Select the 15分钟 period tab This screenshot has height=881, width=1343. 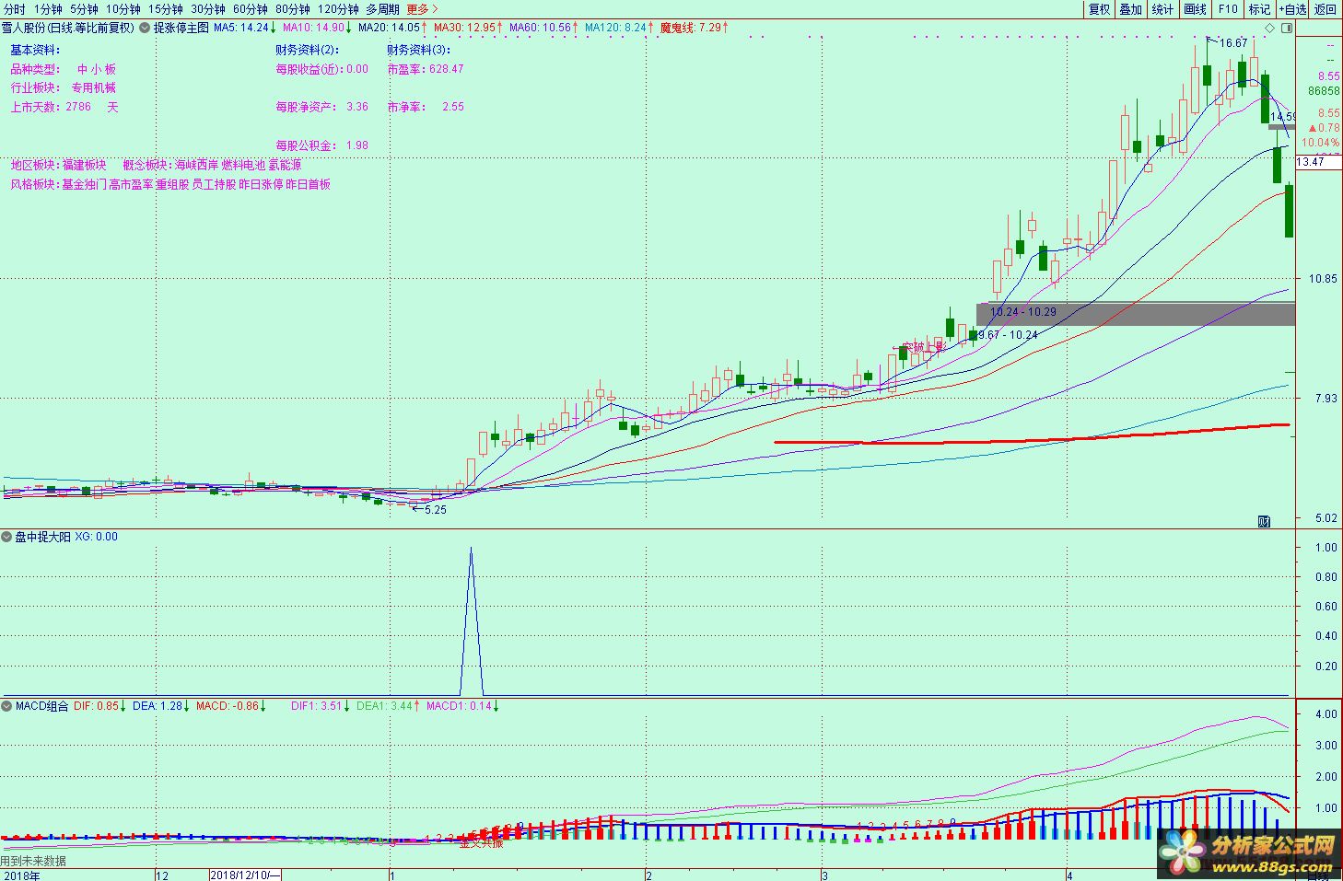pyautogui.click(x=166, y=9)
